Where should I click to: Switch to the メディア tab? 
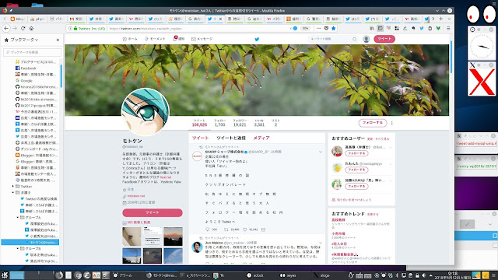point(261,138)
